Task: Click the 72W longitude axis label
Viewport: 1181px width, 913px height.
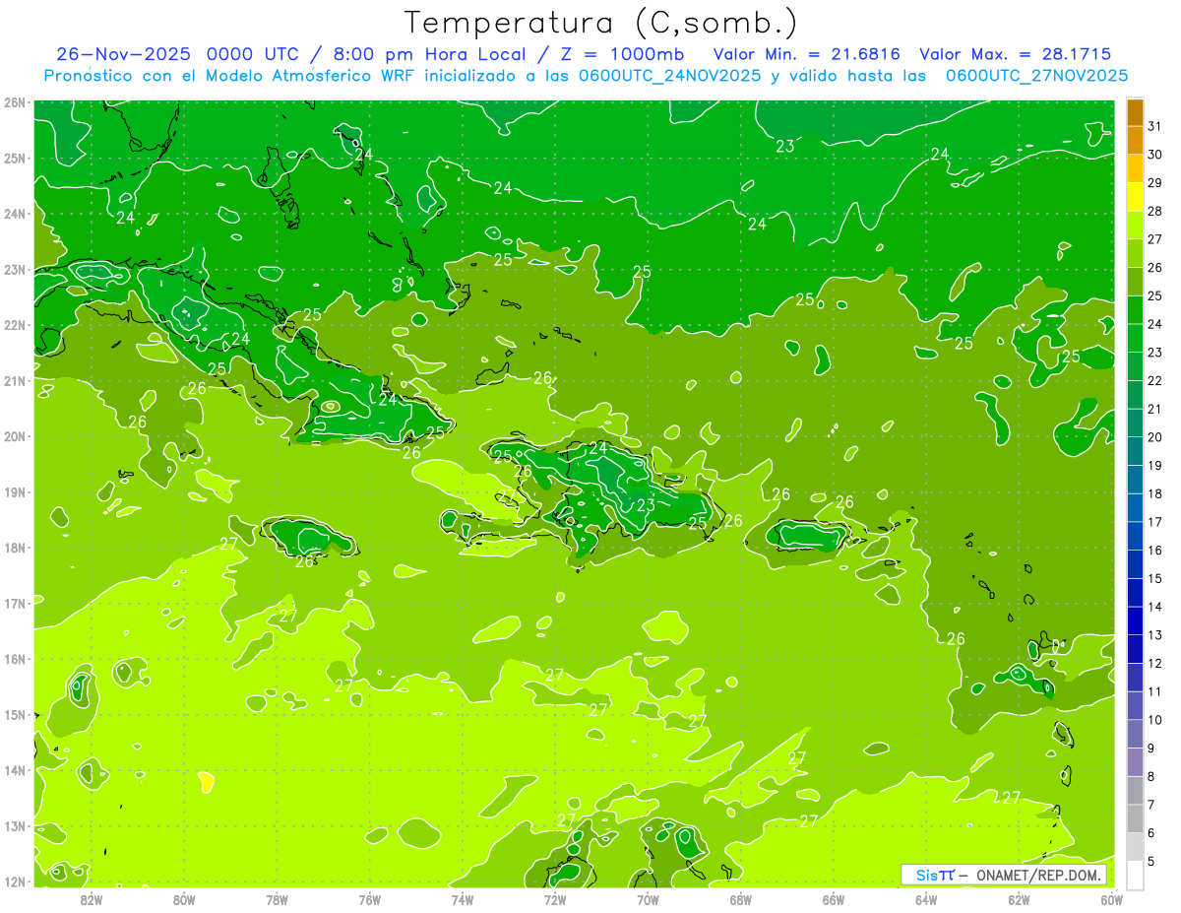Action: click(555, 899)
